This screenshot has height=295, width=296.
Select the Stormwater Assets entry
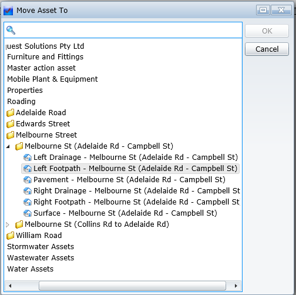(41, 247)
